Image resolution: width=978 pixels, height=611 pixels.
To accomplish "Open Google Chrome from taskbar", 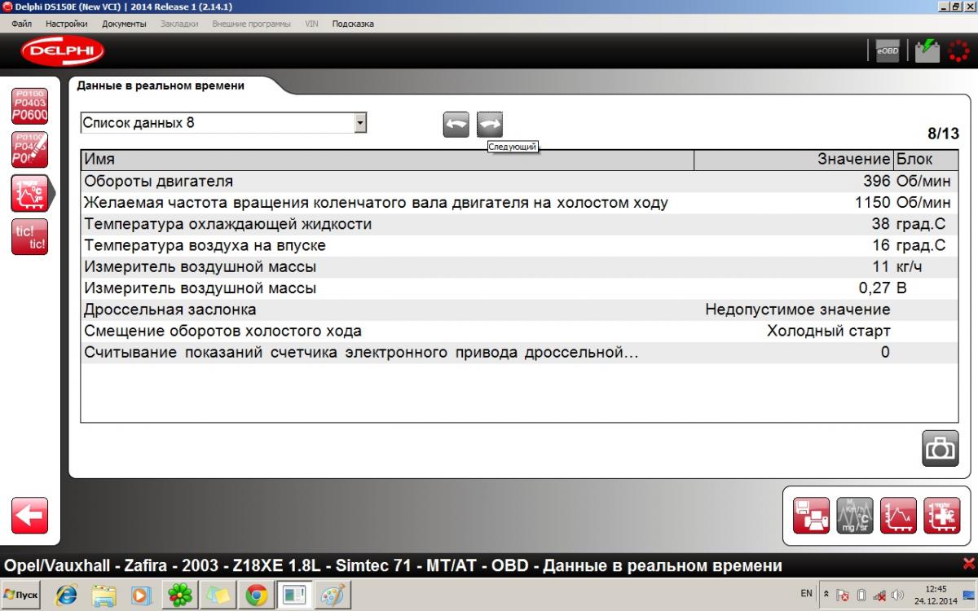I will click(257, 596).
